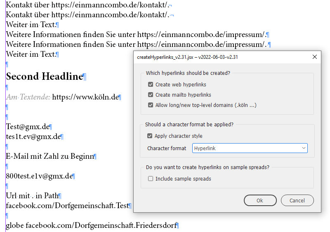Click the italic 'Am Textende:' label

28,97
